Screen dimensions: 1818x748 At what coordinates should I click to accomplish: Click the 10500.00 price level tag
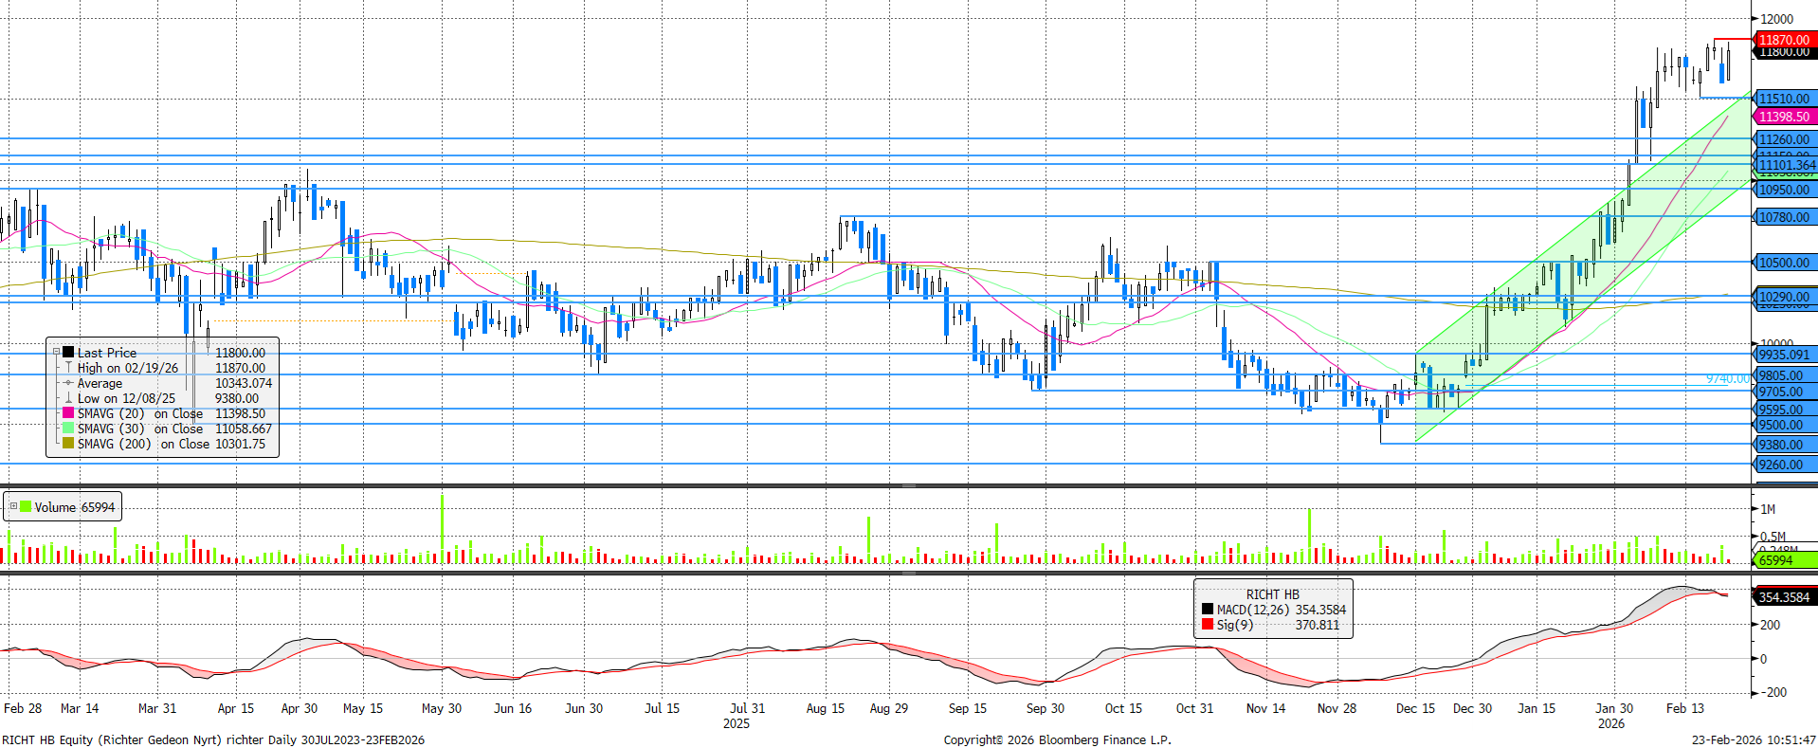click(1784, 263)
